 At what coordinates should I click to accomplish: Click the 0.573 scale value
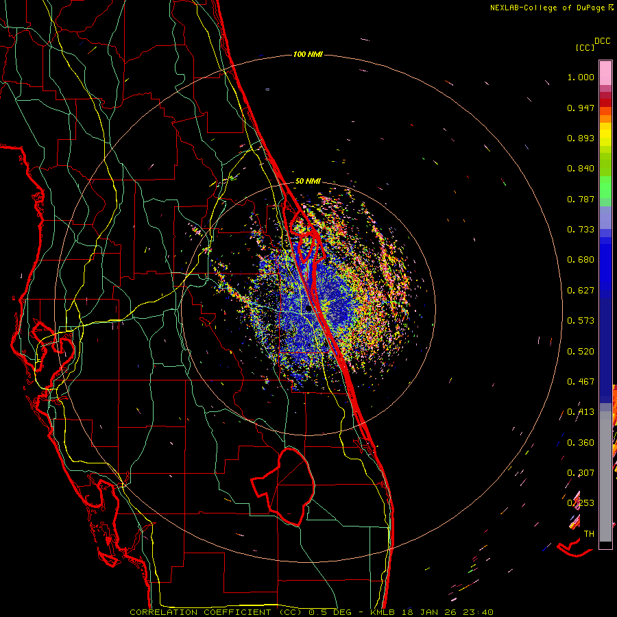pyautogui.click(x=581, y=321)
